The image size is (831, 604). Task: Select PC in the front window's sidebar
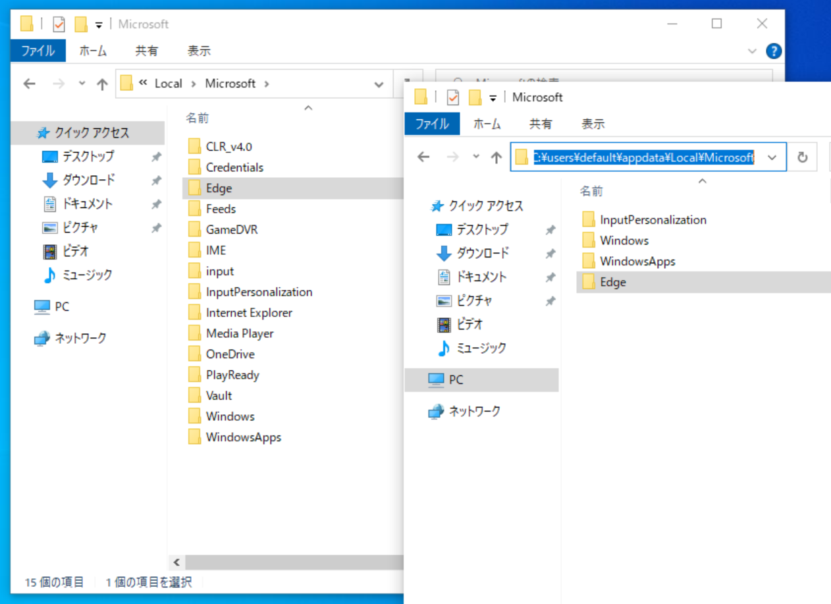(x=481, y=380)
